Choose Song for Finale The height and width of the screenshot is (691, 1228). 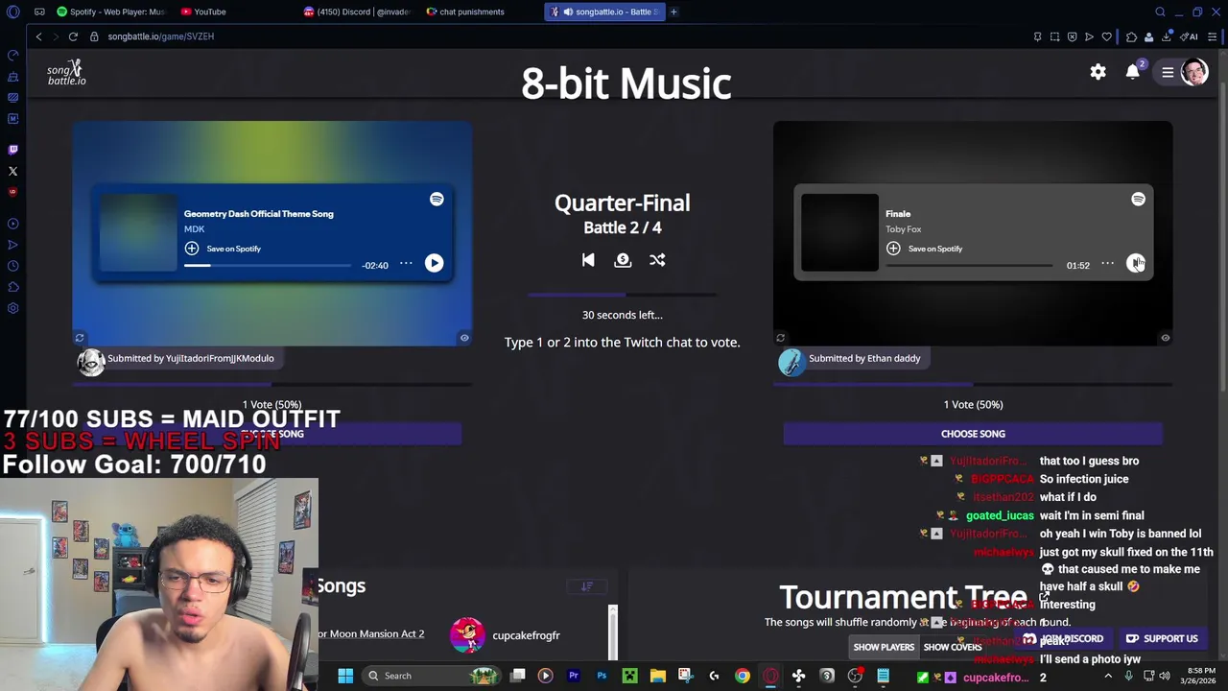pos(973,434)
